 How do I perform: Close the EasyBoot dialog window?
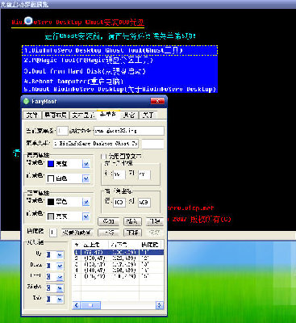click(x=157, y=101)
